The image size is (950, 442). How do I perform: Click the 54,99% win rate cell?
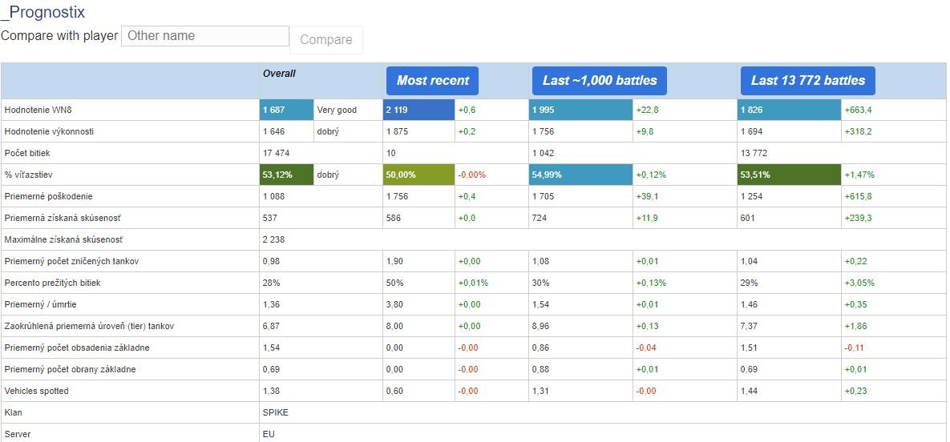click(x=581, y=175)
